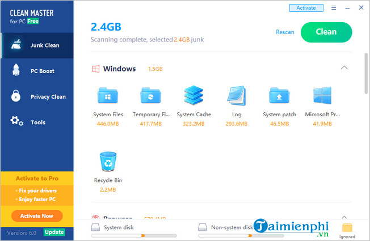Screen dimensions: 370x241
Task: Click the orange Activate Now button
Action: point(37,216)
